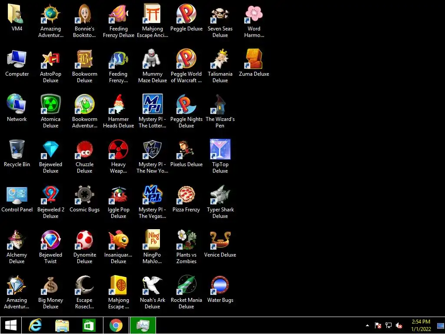Select Typer Shark Deluxe shortcut
The image size is (445, 334).
pyautogui.click(x=220, y=194)
